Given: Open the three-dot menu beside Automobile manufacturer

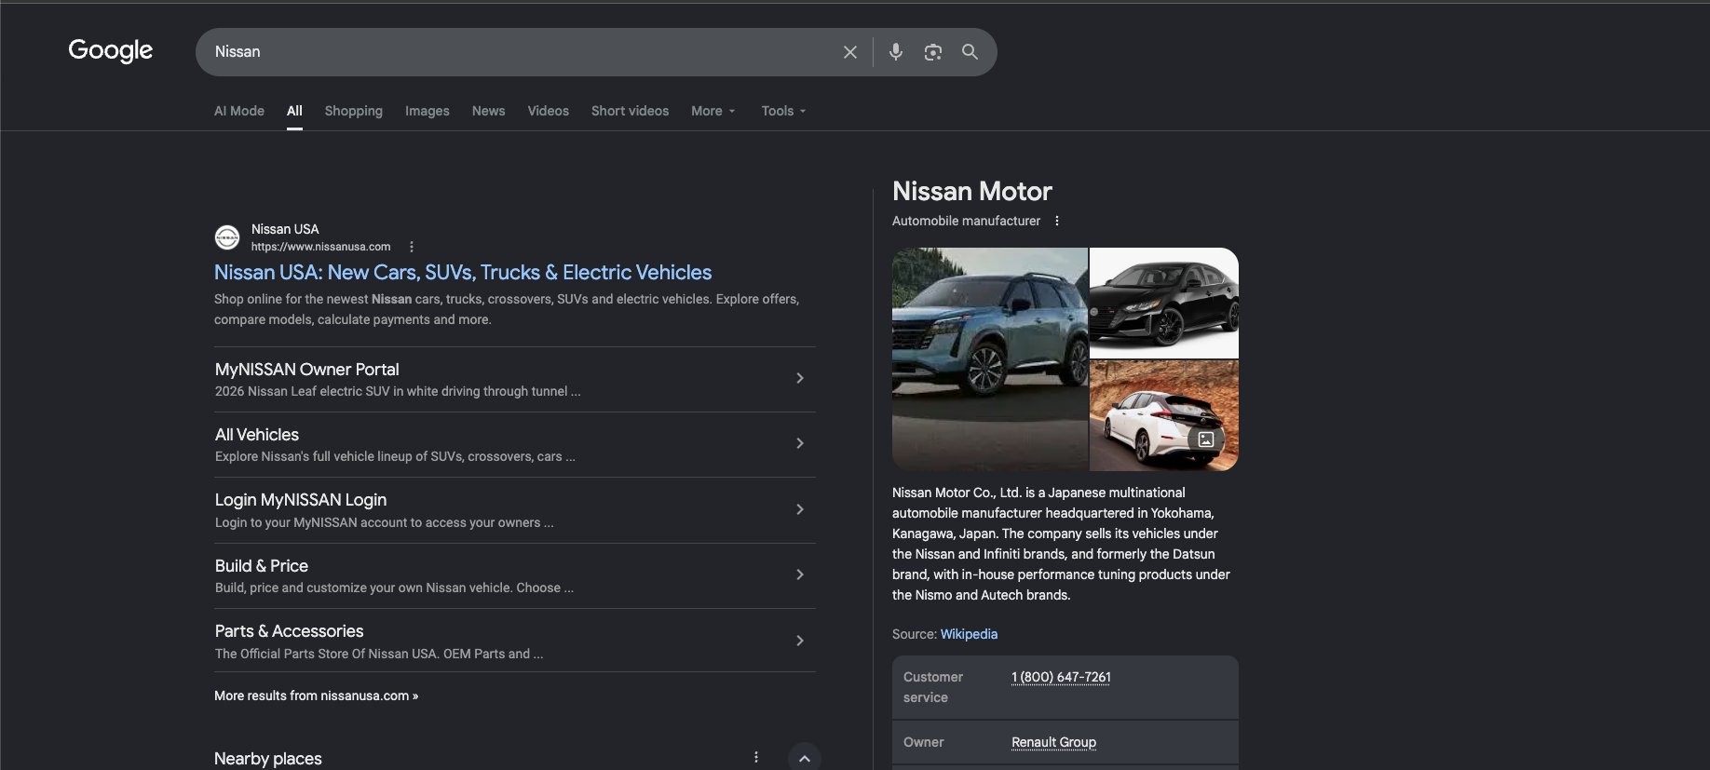Looking at the screenshot, I should coord(1056,221).
